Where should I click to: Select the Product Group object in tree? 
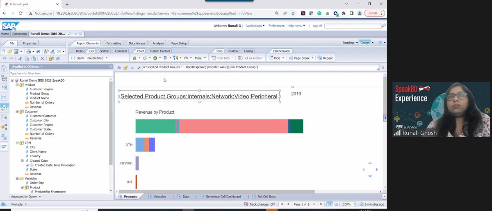pos(39,94)
